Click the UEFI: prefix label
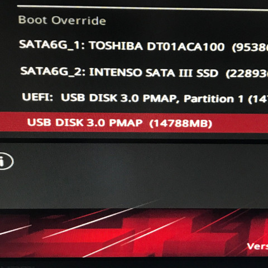 coord(37,97)
